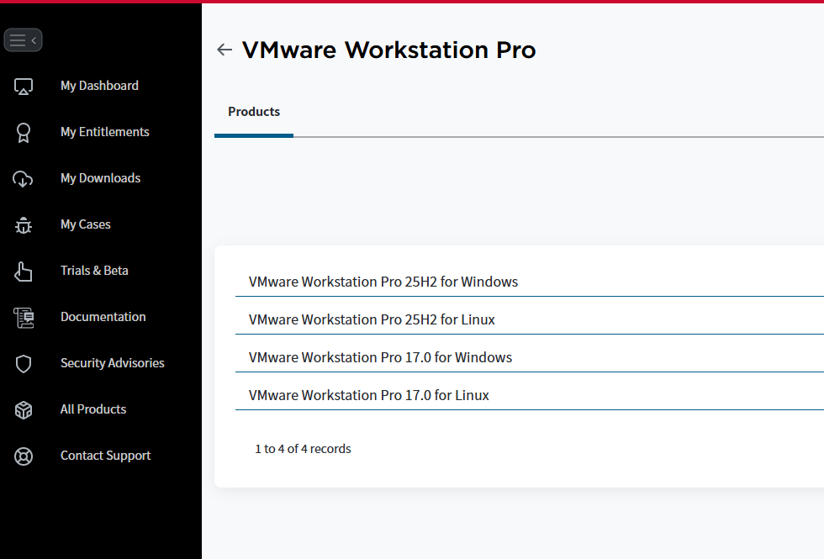Expand VMware Workstation Pro 25H2 for Windows
This screenshot has height=559, width=824.
[383, 282]
